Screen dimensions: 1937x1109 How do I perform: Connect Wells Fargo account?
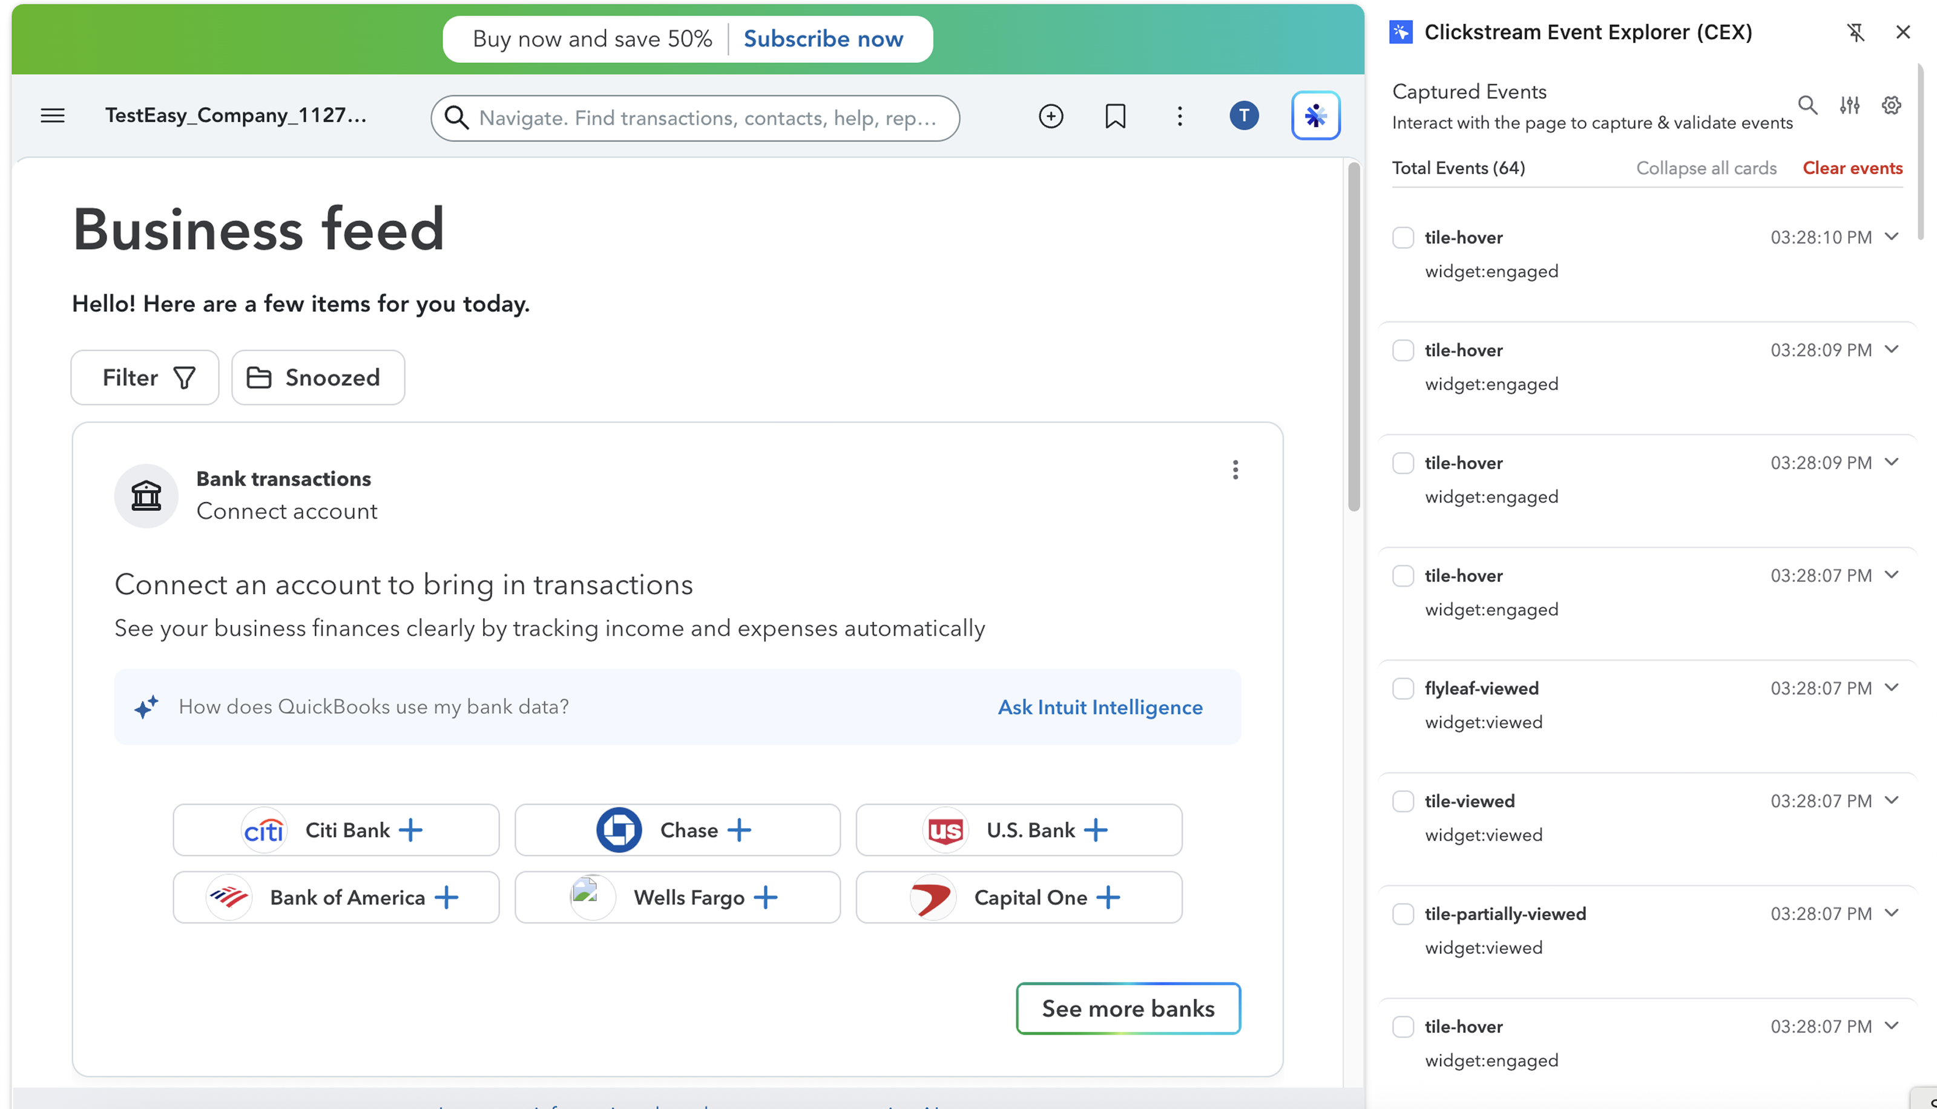tap(677, 897)
